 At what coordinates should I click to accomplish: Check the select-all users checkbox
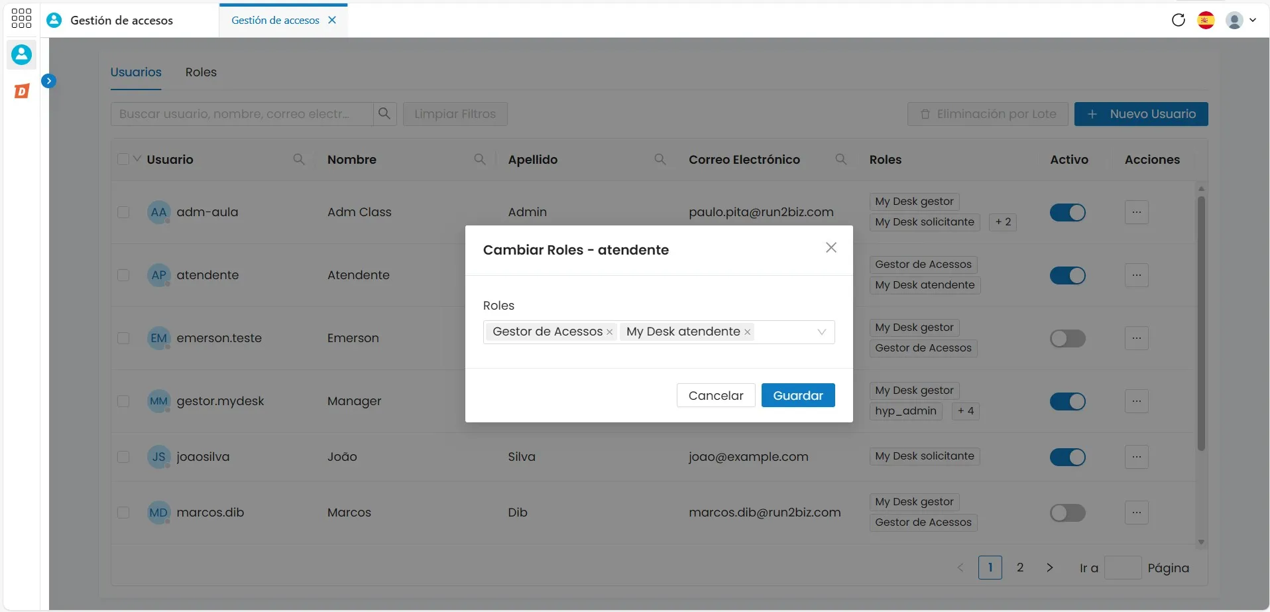click(x=123, y=159)
